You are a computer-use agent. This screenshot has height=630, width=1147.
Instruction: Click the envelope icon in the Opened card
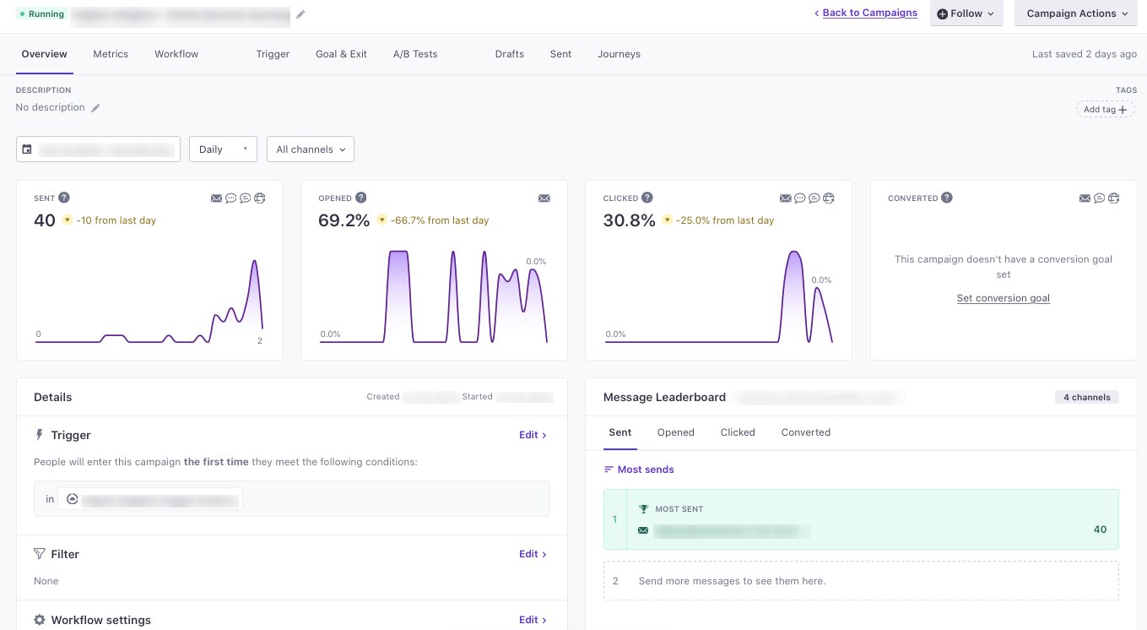click(544, 198)
